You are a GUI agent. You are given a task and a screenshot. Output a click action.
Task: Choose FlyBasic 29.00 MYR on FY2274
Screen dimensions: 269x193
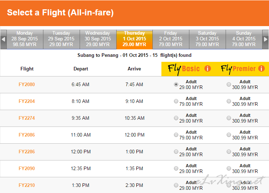(176, 118)
